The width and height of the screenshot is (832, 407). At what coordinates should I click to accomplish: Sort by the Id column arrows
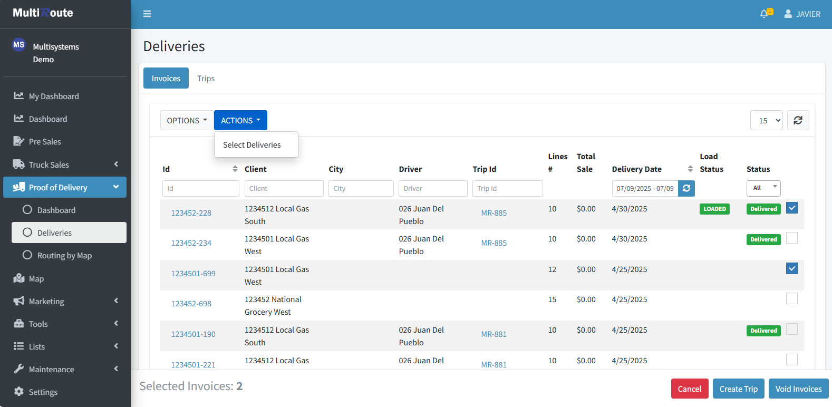coord(235,169)
